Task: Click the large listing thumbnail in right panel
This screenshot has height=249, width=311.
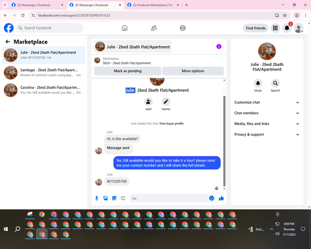Action: [x=267, y=51]
